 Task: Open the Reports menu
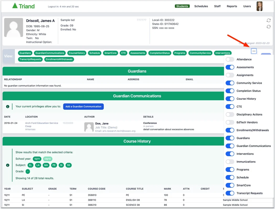(x=232, y=6)
